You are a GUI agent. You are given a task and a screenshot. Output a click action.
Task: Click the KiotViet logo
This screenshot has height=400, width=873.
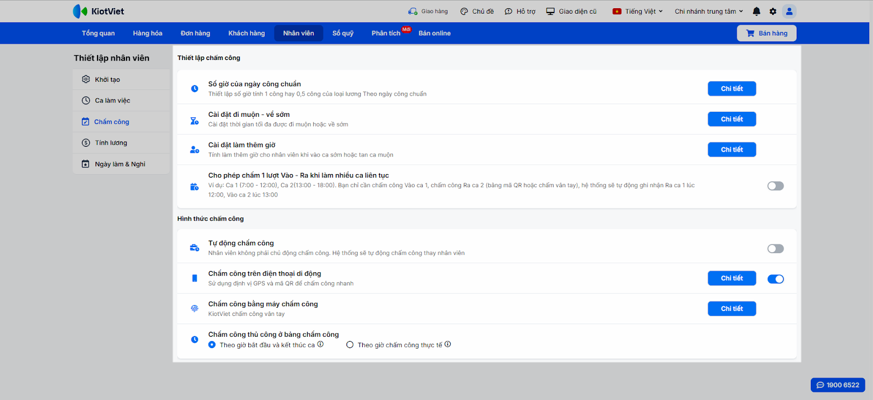click(x=99, y=11)
